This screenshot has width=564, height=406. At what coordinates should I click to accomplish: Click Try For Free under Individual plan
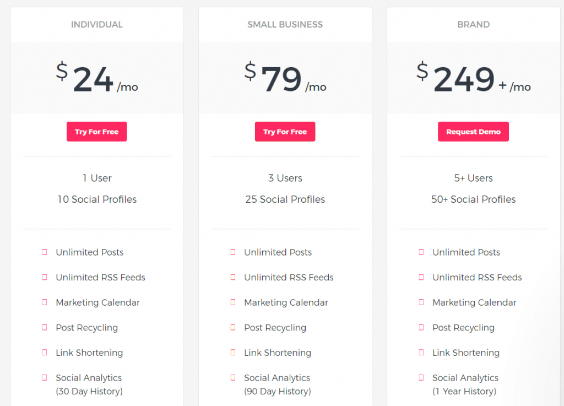coord(97,132)
